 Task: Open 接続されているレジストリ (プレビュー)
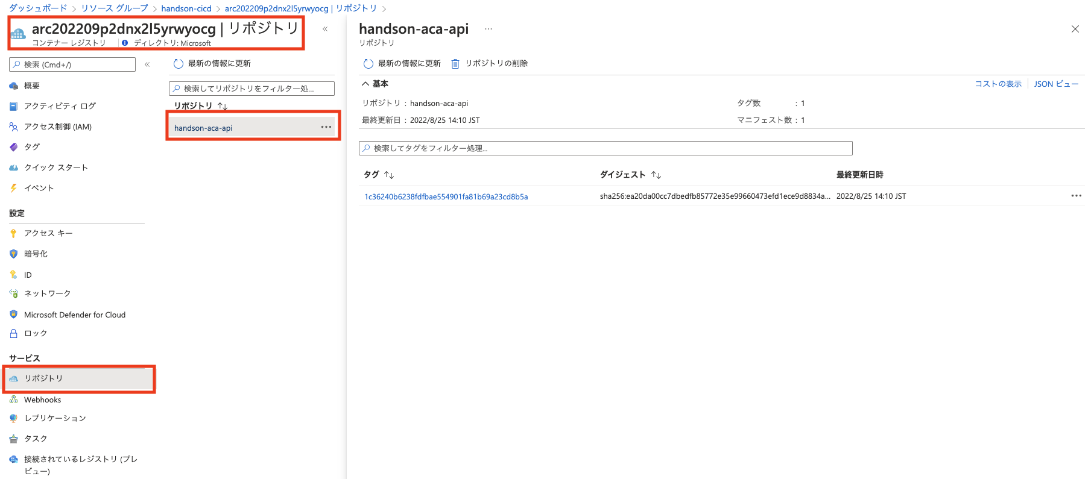[81, 465]
